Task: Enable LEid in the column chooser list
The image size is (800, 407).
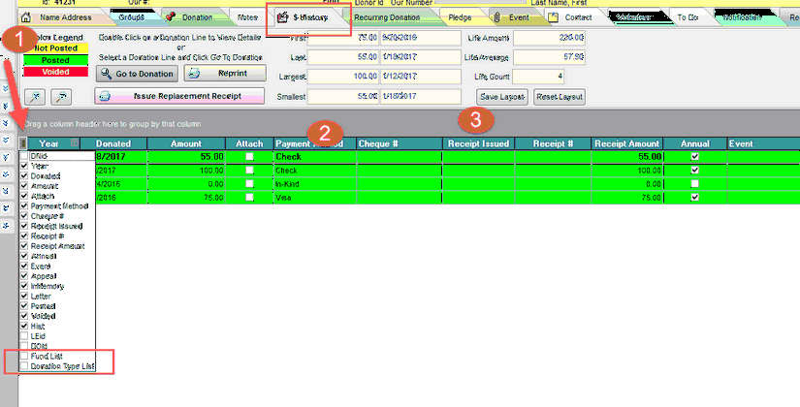Action: pyautogui.click(x=24, y=336)
